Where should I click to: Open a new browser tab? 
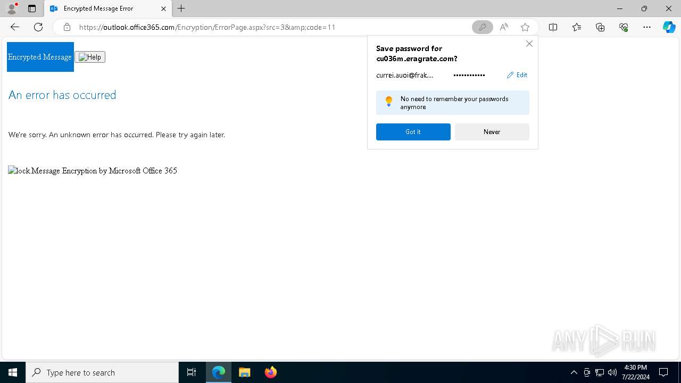tap(181, 9)
